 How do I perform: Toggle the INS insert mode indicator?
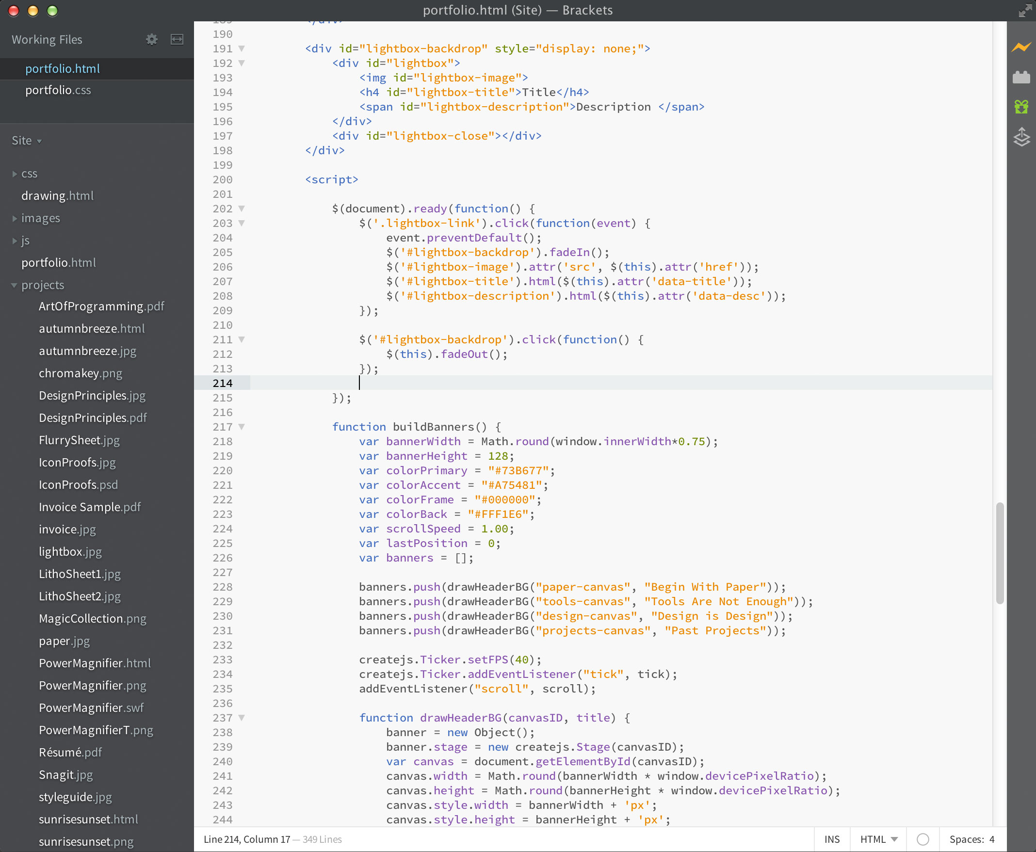click(832, 839)
